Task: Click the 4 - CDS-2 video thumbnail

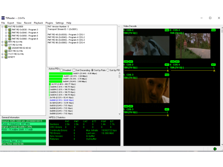Action: tap(147, 45)
